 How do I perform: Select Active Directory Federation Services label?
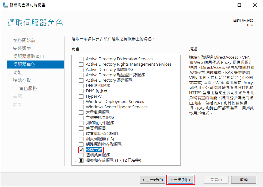coord(120,59)
